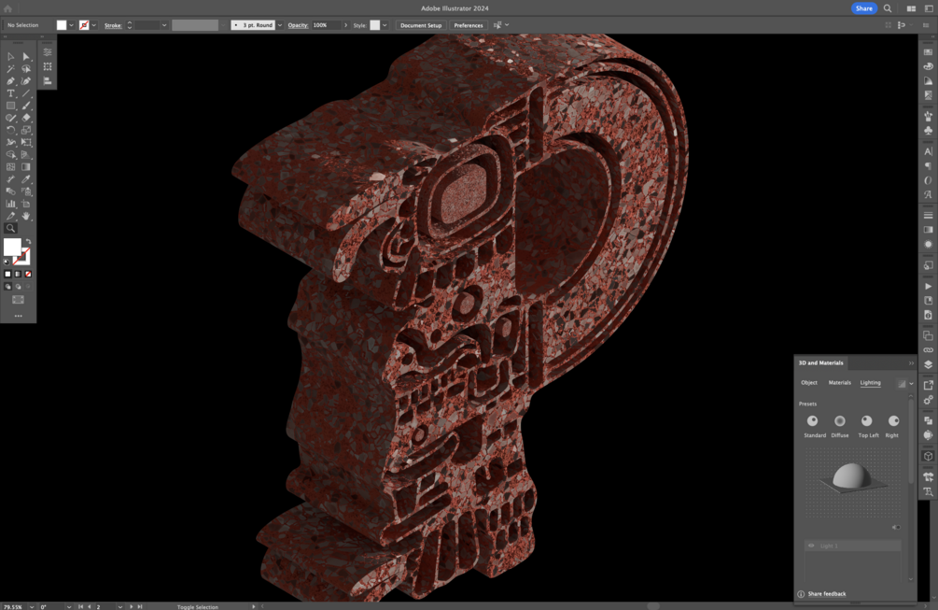Select the Direct Selection tool
The height and width of the screenshot is (610, 938).
tap(26, 56)
